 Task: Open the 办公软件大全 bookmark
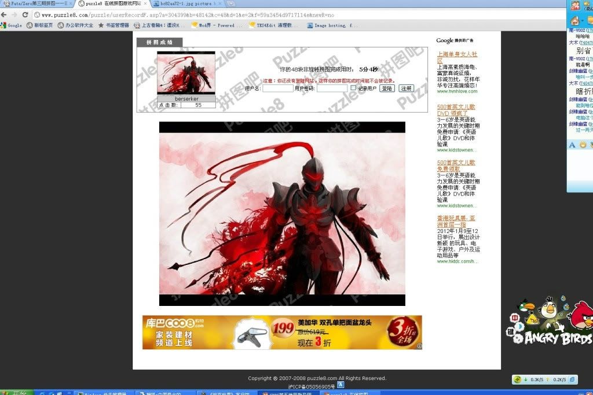(75, 25)
